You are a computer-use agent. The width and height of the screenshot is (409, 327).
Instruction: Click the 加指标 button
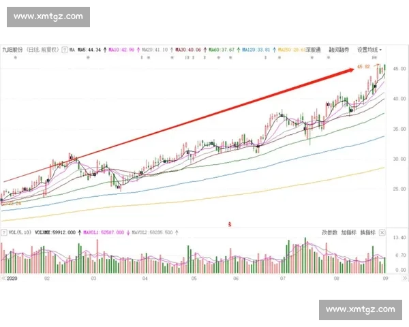click(x=349, y=233)
